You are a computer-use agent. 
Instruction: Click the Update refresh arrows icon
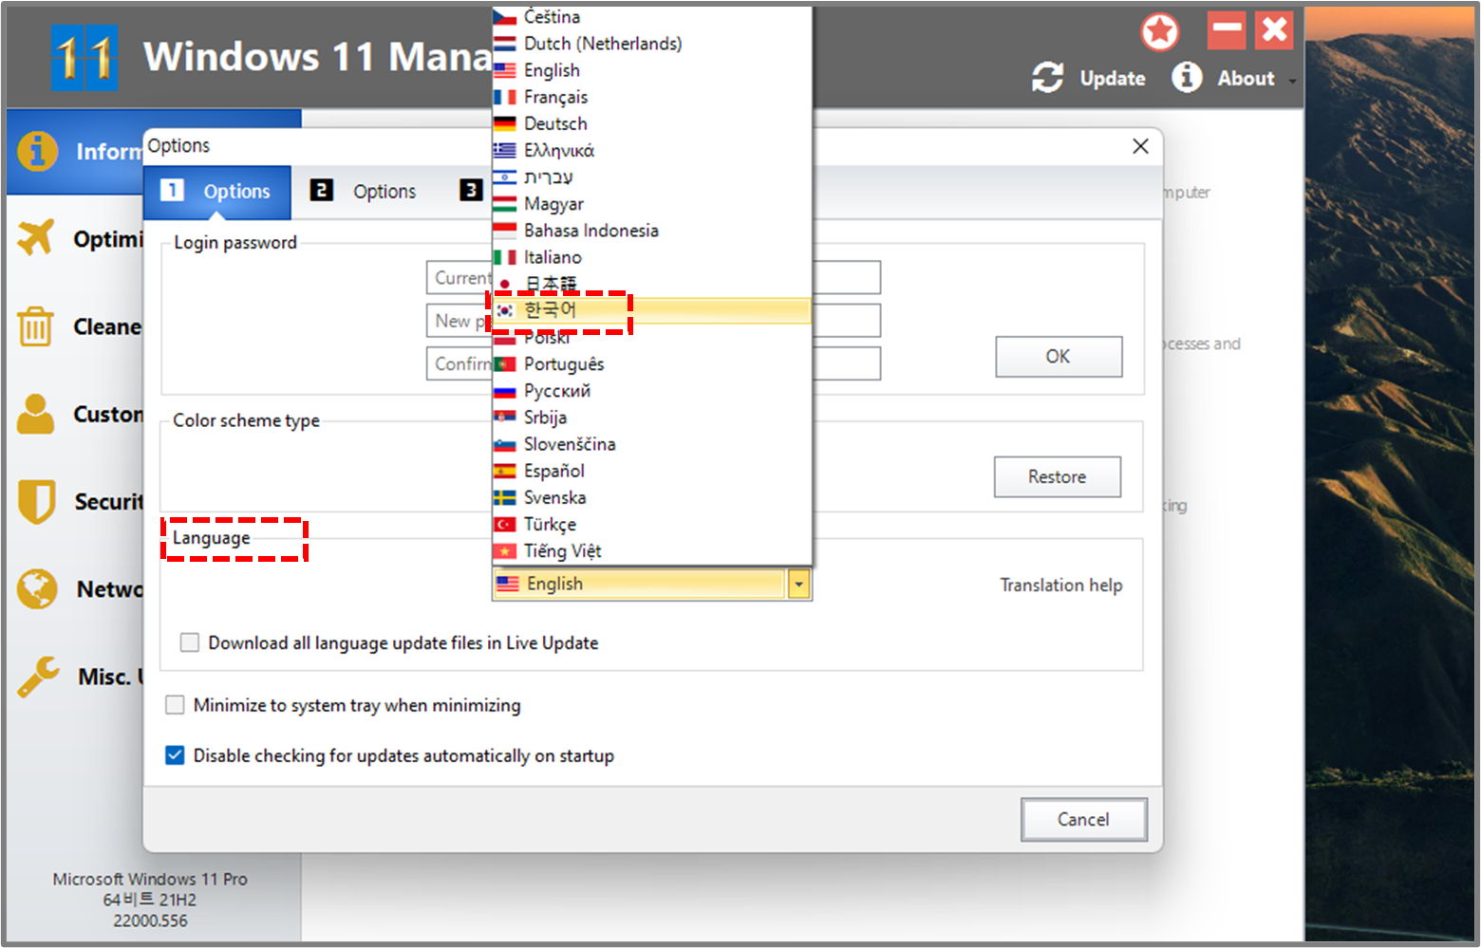pos(1048,78)
